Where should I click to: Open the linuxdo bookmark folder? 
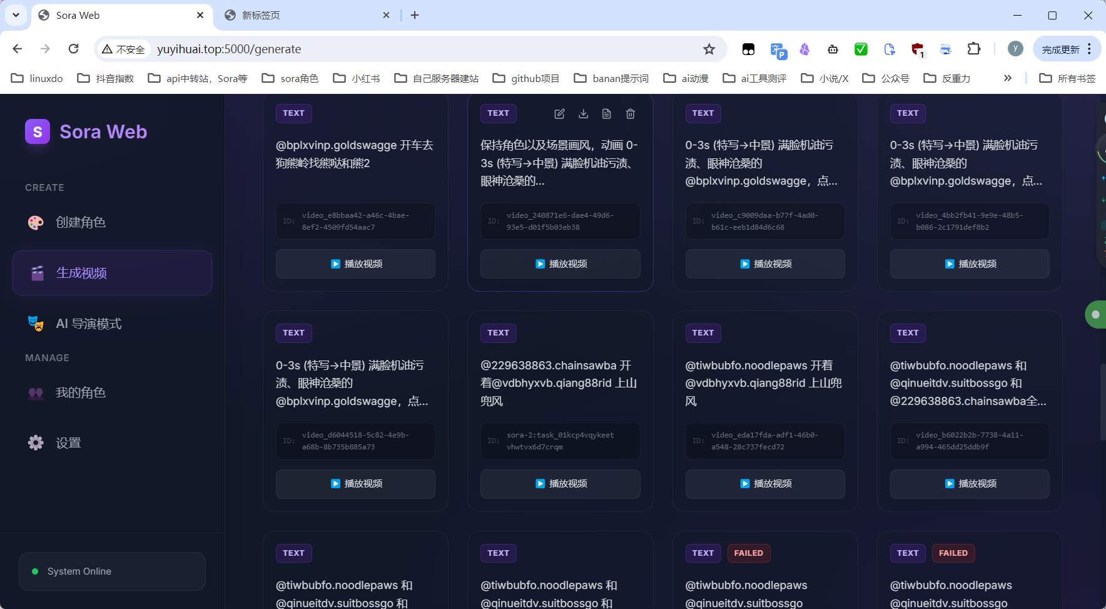click(x=38, y=78)
